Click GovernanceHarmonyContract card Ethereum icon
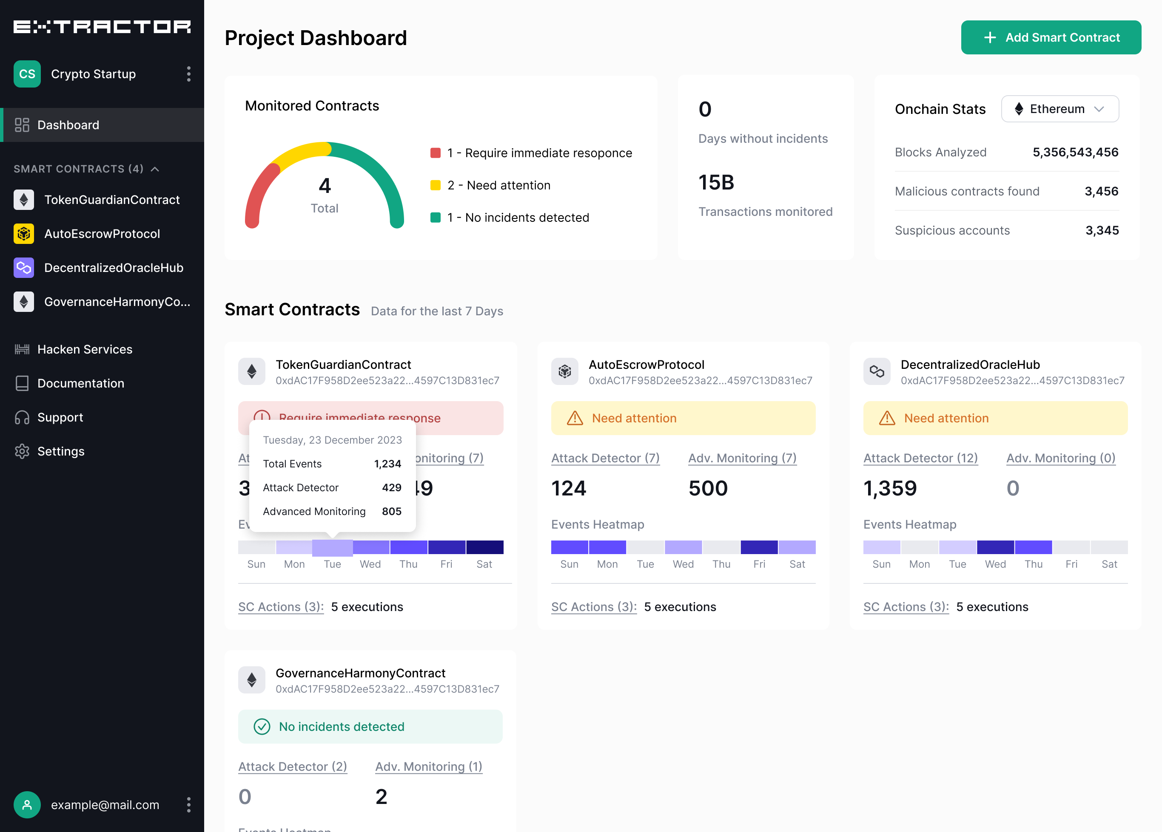Image resolution: width=1162 pixels, height=832 pixels. 251,680
